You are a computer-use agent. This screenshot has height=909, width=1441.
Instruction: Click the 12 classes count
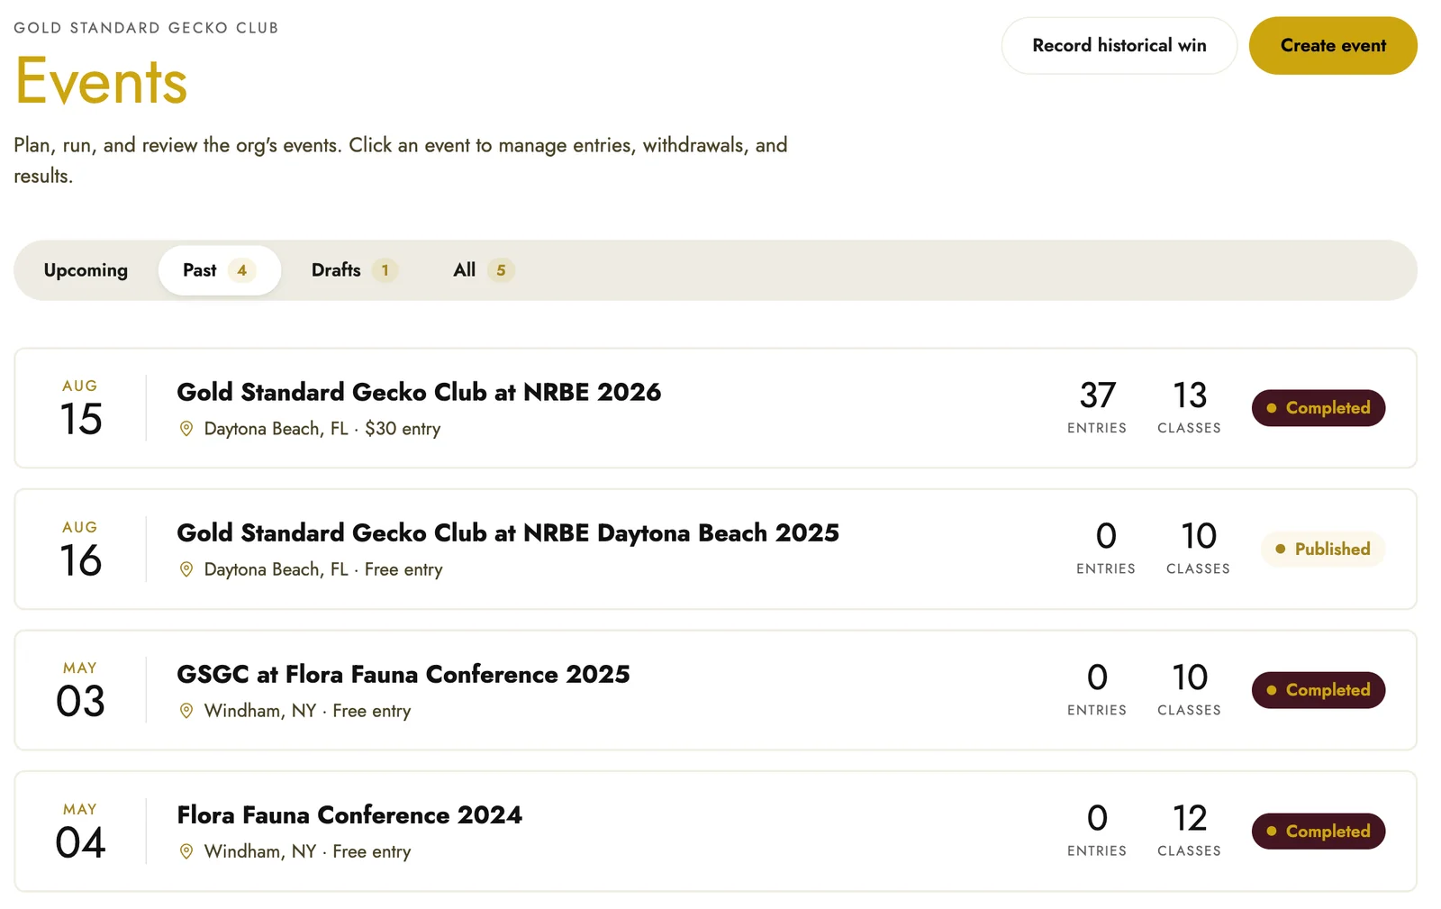[x=1190, y=831]
